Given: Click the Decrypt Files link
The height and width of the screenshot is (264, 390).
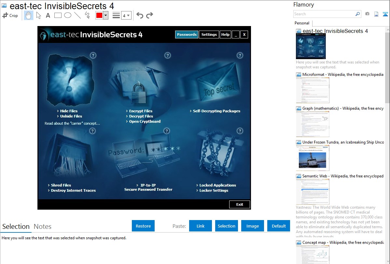Looking at the screenshot, I should tap(141, 116).
